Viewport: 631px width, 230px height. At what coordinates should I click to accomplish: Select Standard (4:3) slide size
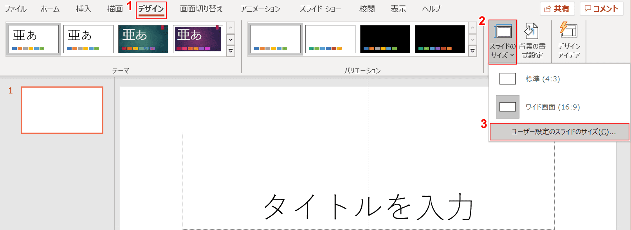(x=560, y=79)
